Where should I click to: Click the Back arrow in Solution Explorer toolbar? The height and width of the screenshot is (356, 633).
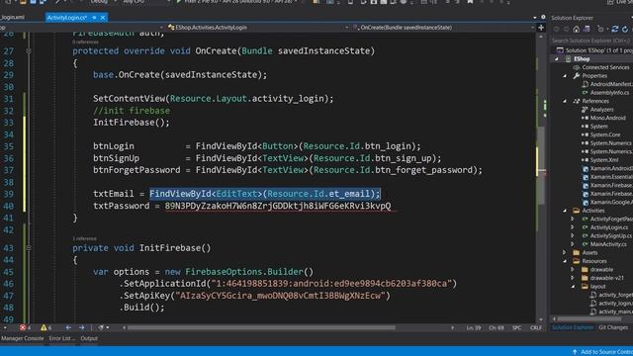tap(557, 29)
